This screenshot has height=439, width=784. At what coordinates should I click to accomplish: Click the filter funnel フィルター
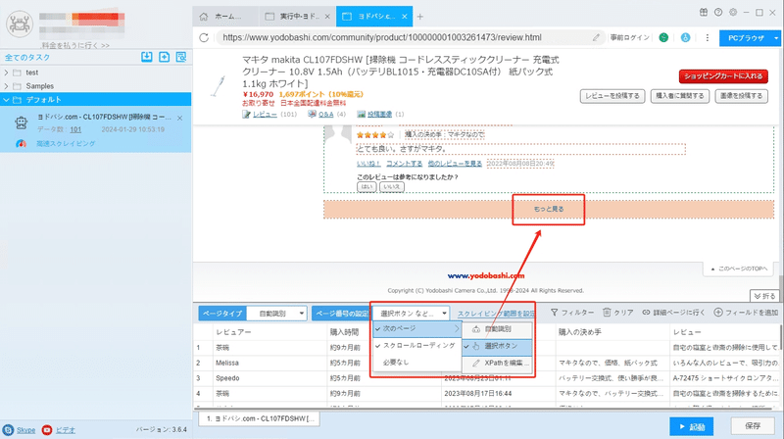[572, 313]
